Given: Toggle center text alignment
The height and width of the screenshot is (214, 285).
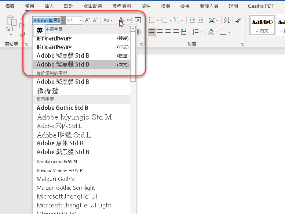Looking at the screenshot, I should 160,32.
